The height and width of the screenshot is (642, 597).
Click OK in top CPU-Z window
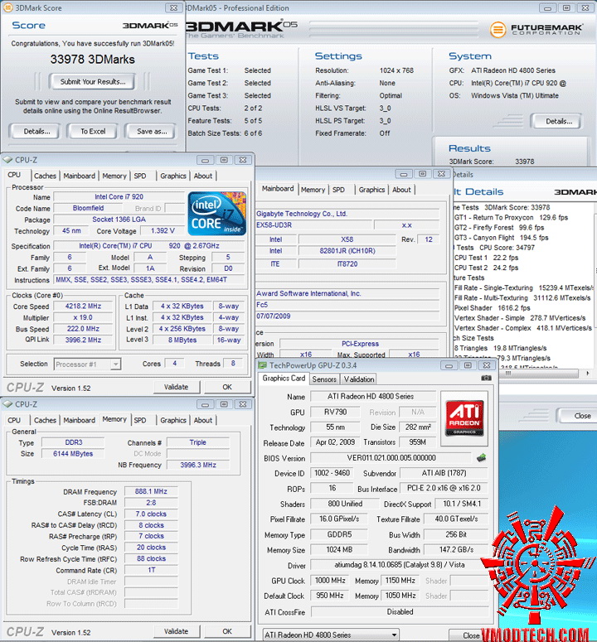pos(227,387)
